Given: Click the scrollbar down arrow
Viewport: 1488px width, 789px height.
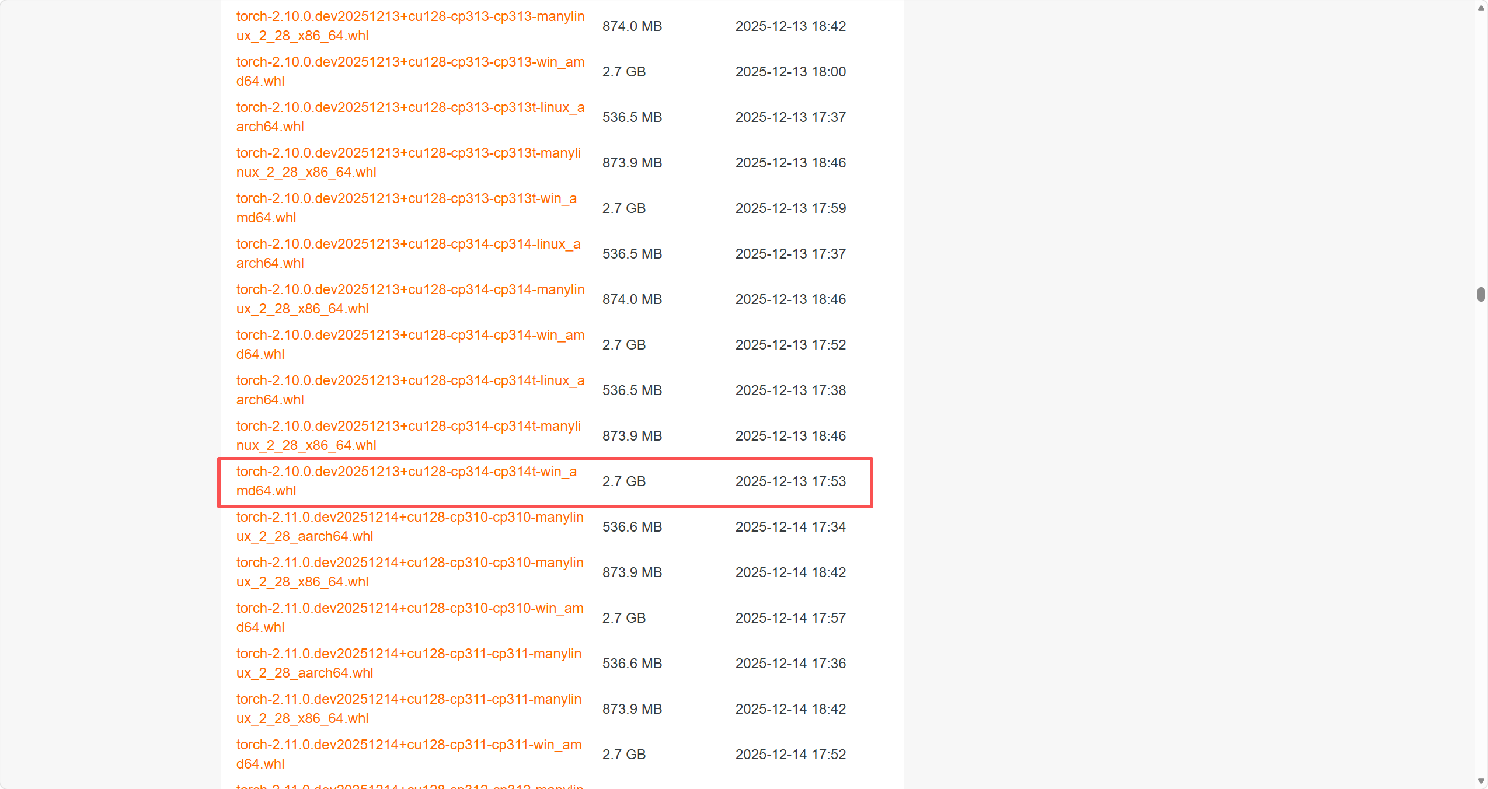Looking at the screenshot, I should 1481,781.
